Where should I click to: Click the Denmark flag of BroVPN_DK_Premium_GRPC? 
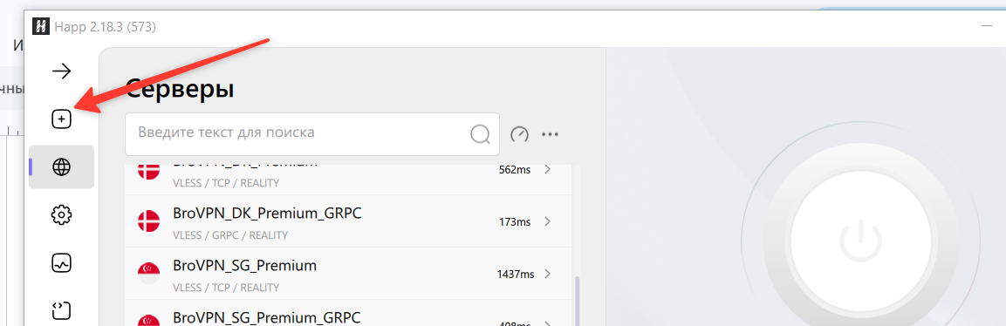click(x=148, y=221)
